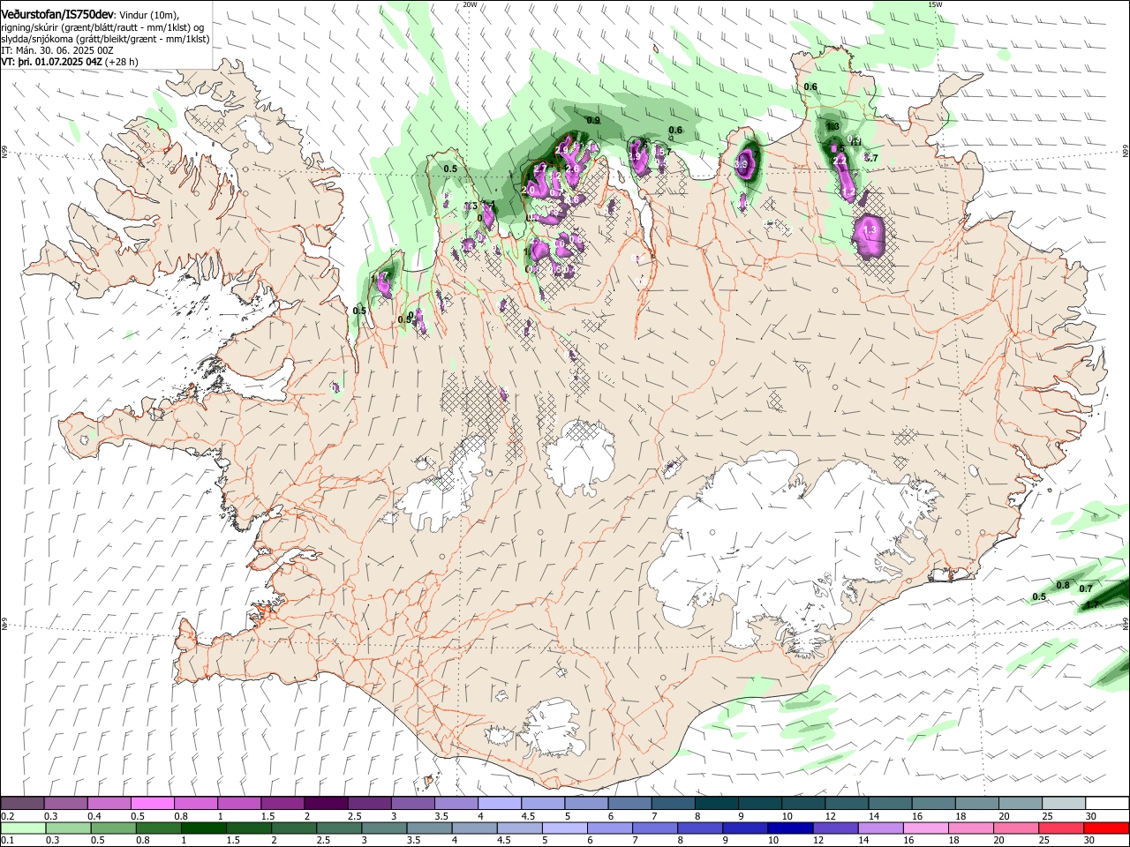Click the bright pink 0.5 swatch in upper legend

(152, 804)
